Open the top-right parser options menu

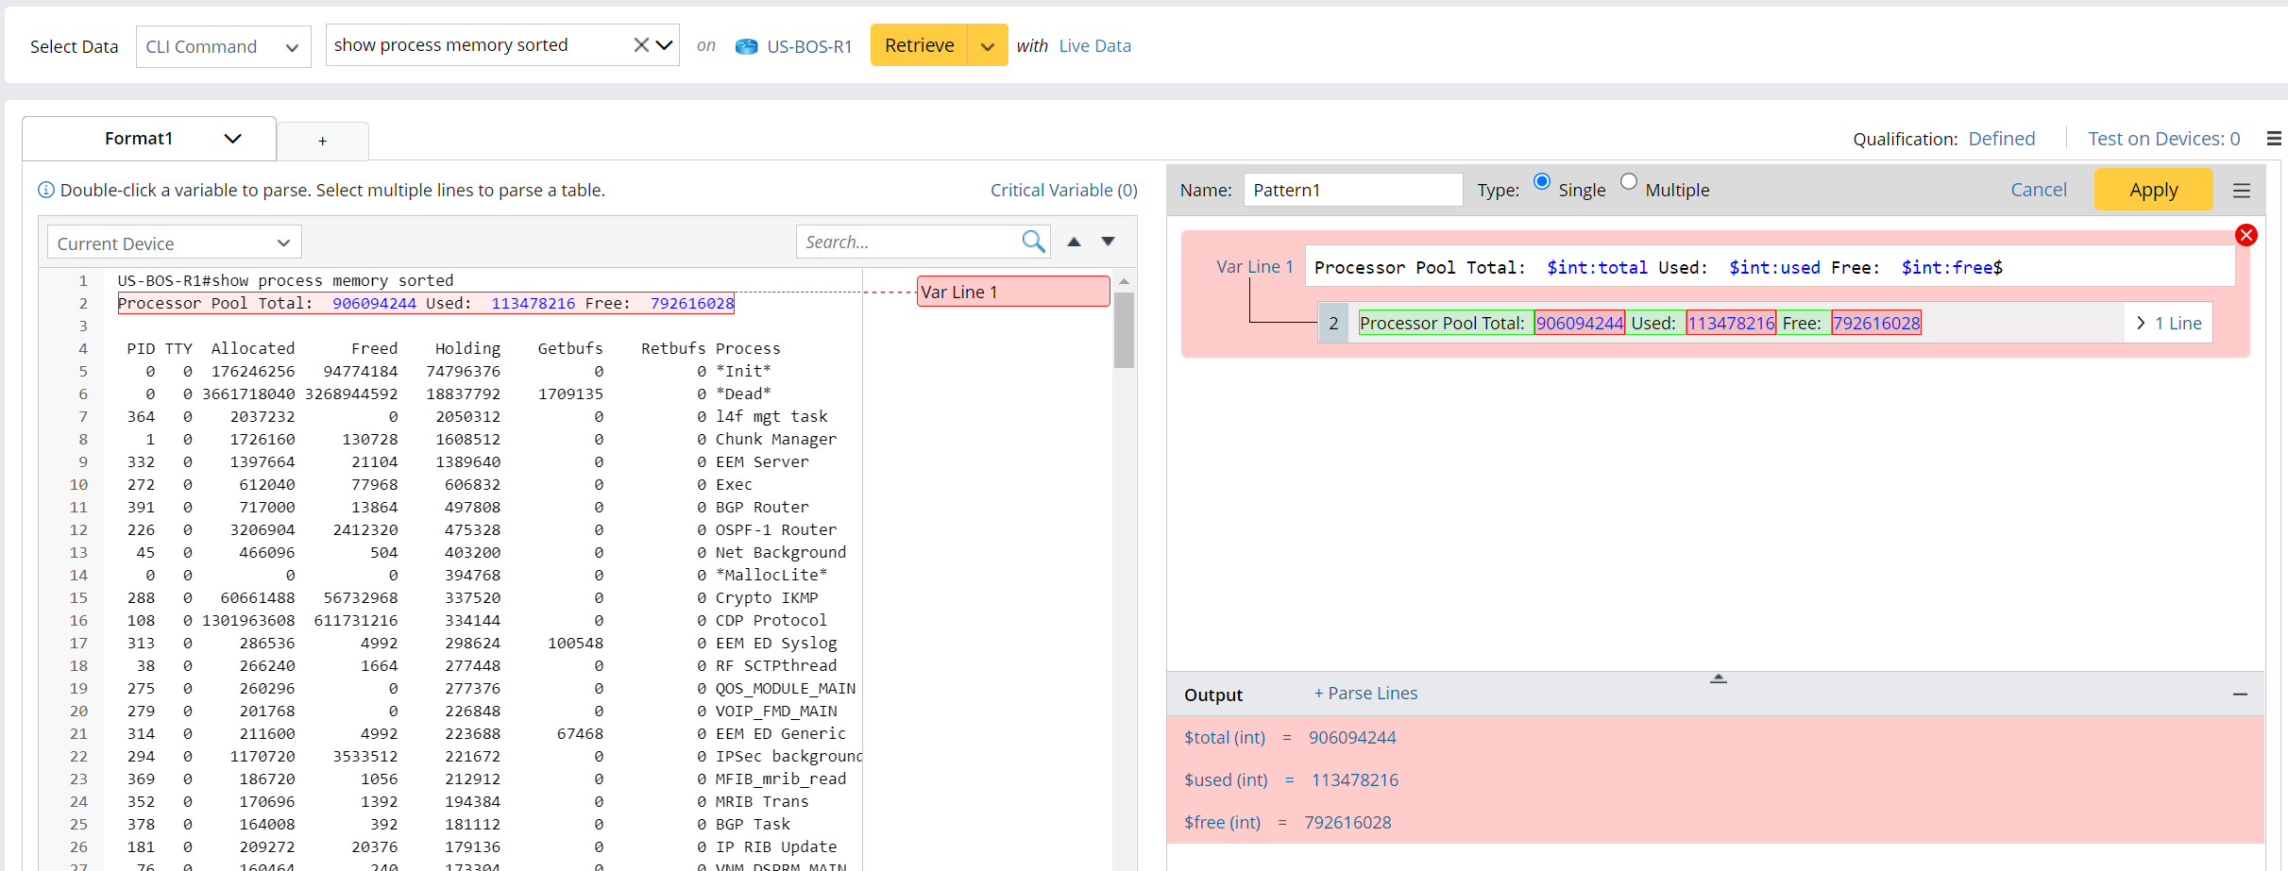tap(2274, 139)
